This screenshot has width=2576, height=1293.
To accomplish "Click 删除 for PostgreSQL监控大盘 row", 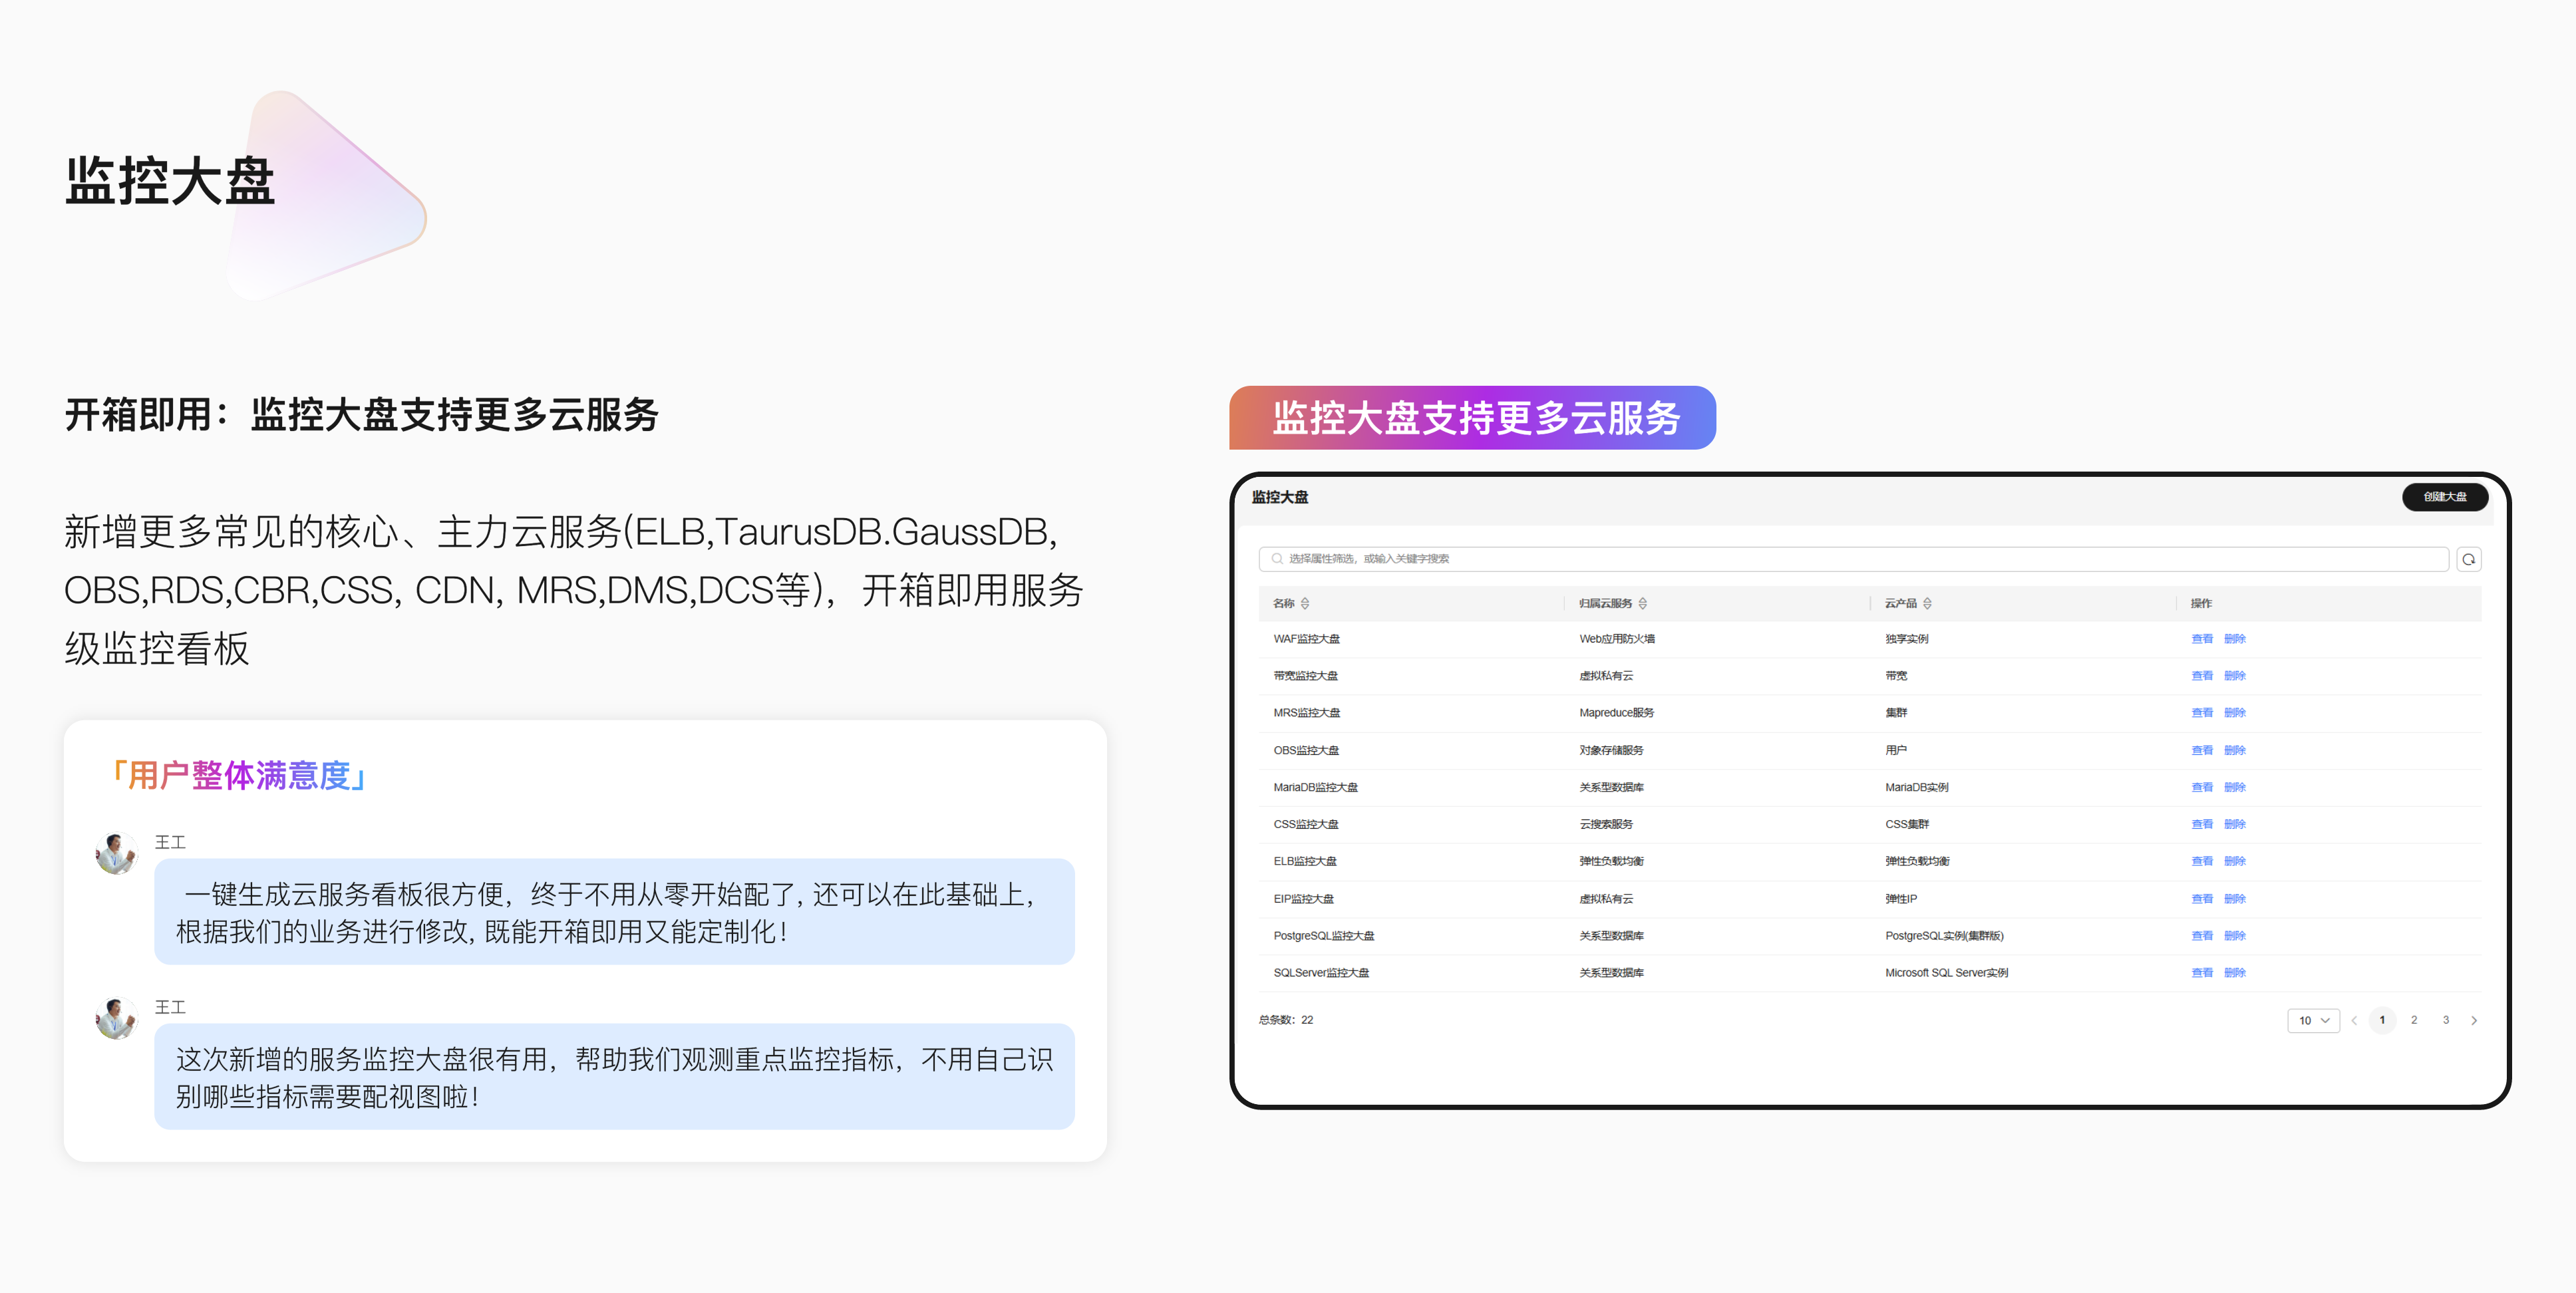I will coord(2234,935).
